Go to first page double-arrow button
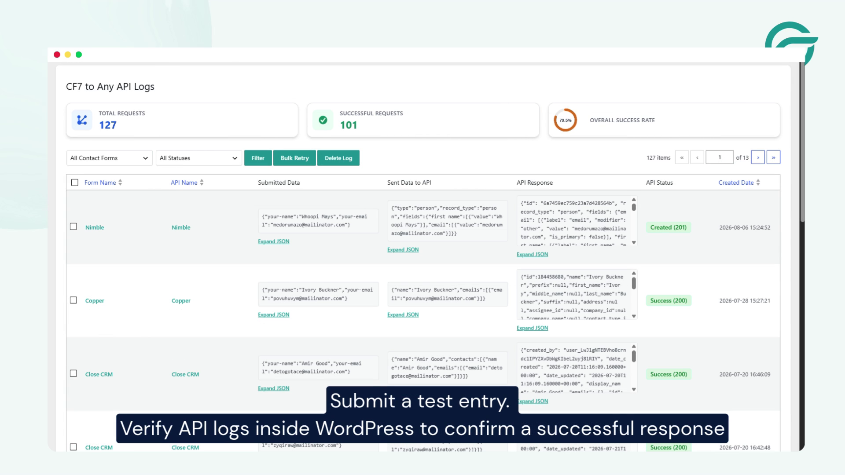 (682, 157)
